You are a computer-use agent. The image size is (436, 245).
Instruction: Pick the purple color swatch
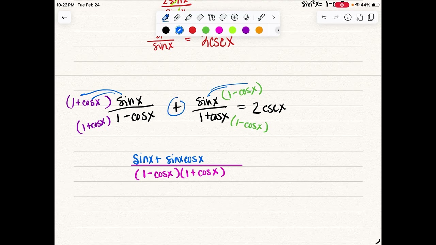(246, 30)
